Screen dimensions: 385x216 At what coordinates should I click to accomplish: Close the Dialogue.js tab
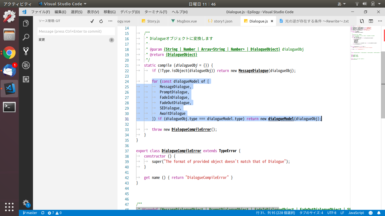(x=272, y=21)
